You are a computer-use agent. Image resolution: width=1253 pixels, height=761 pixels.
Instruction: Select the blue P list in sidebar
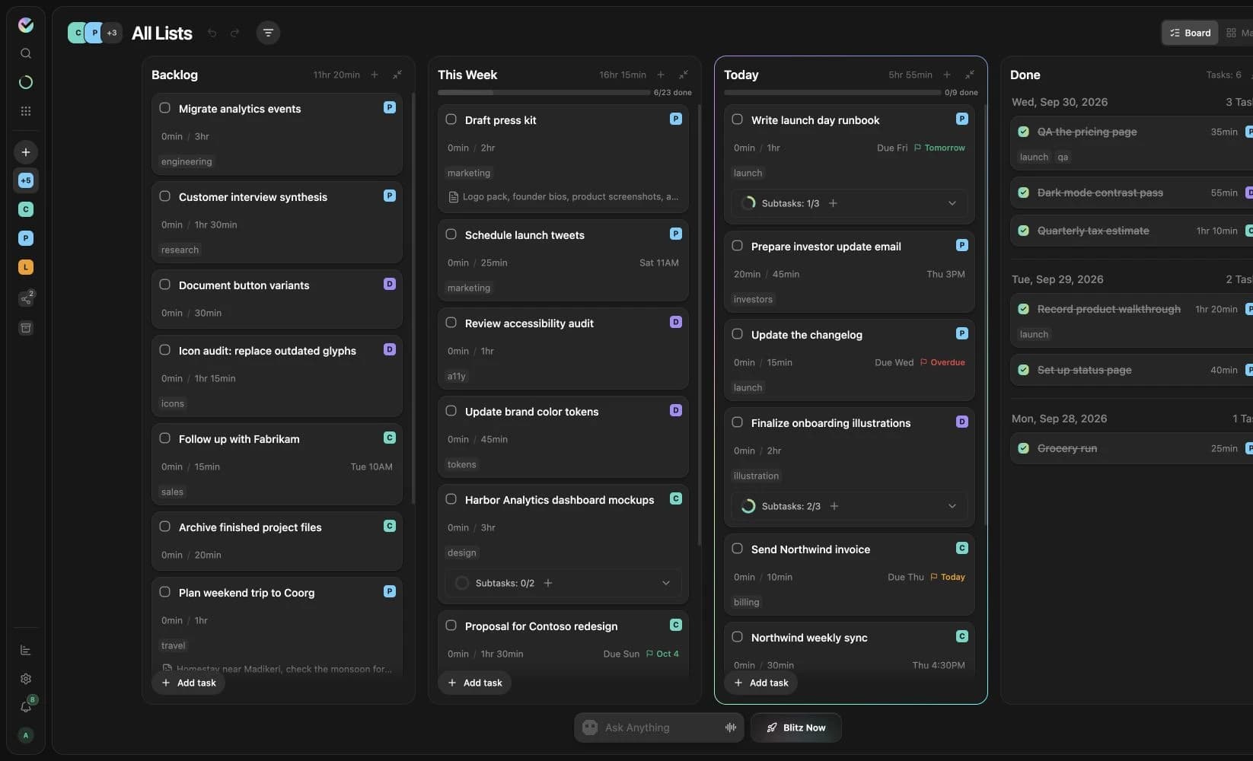(x=26, y=238)
